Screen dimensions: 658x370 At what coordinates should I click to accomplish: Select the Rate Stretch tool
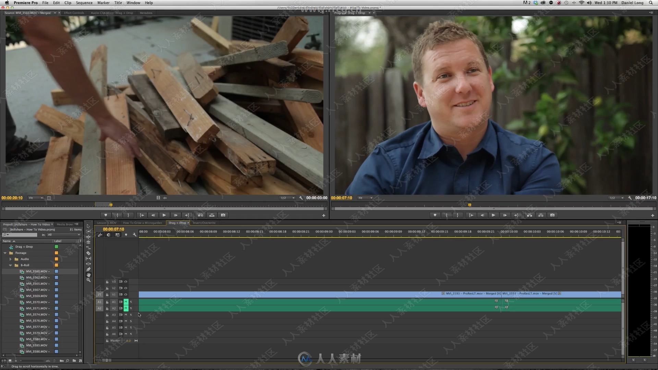(x=88, y=248)
